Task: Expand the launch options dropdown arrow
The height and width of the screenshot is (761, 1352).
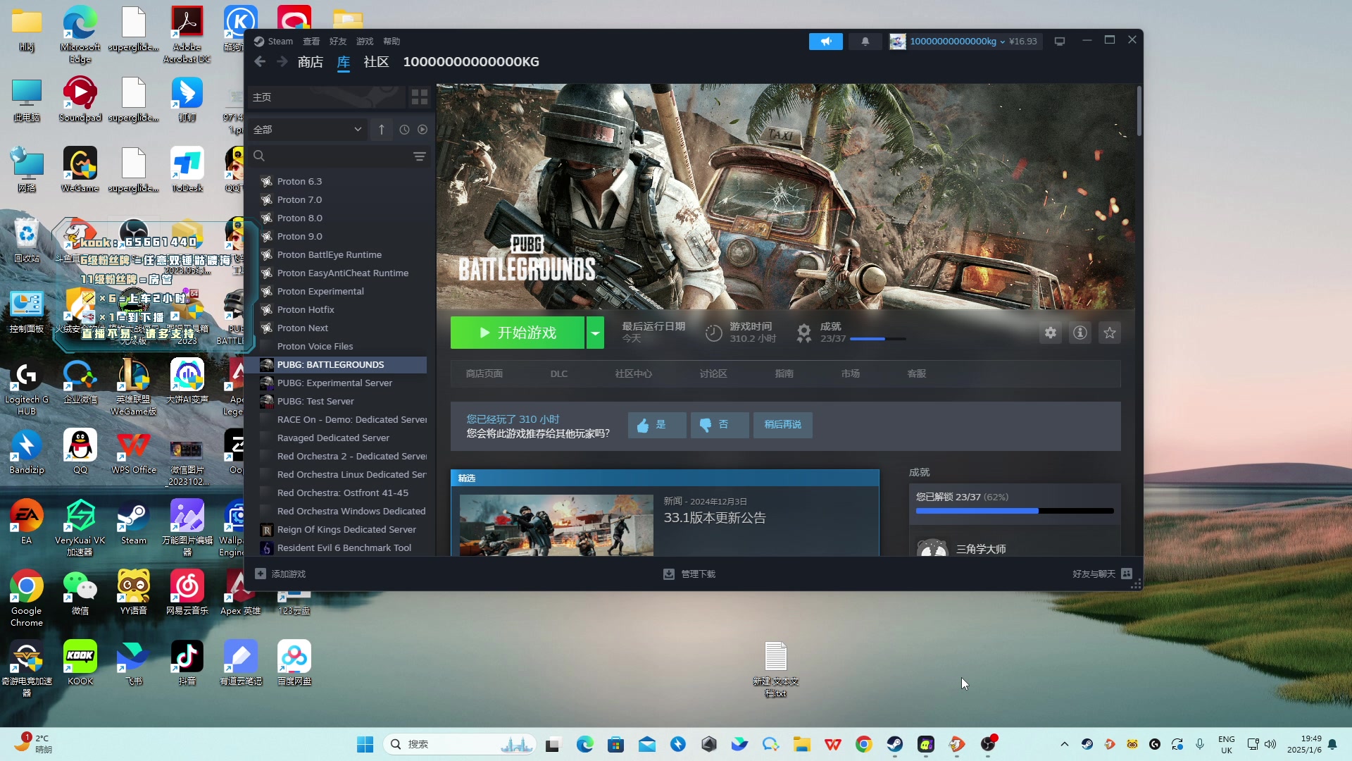Action: [596, 333]
